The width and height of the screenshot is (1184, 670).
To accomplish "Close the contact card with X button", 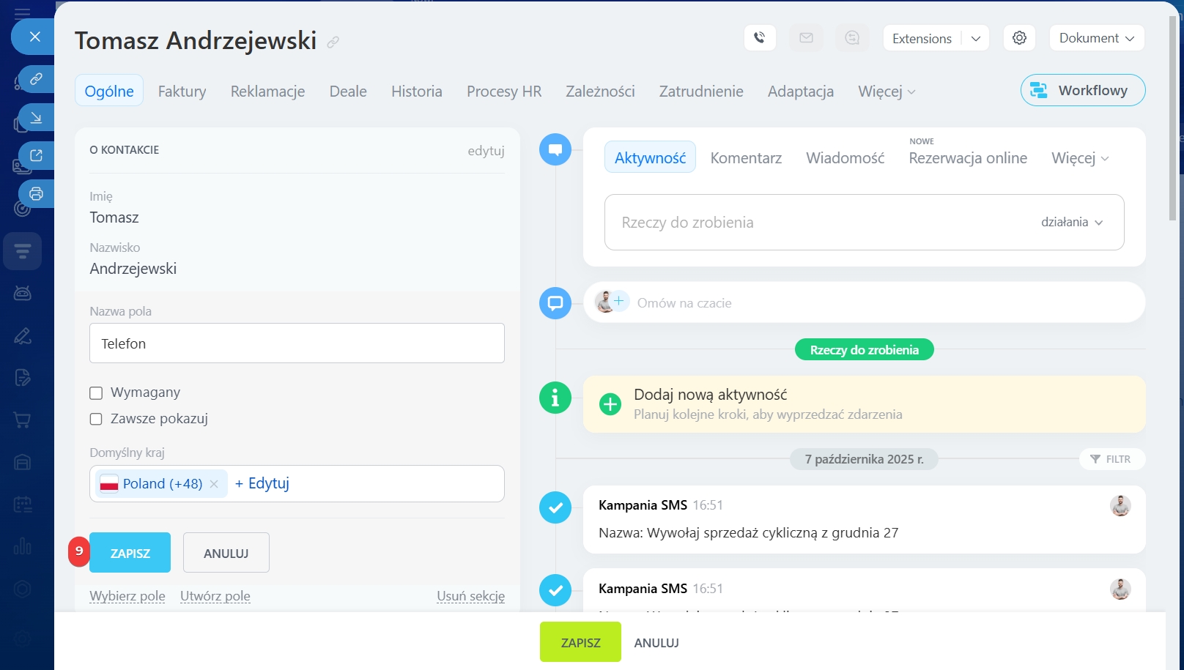I will 34,37.
